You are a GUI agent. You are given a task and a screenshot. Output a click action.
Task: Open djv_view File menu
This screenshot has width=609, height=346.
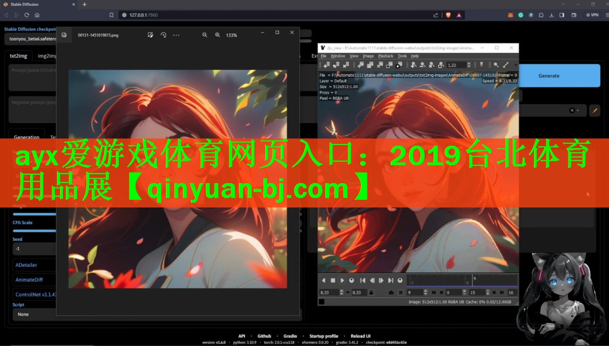click(x=324, y=56)
